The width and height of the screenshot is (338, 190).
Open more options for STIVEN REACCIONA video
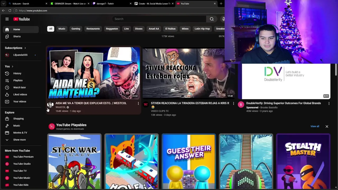coord(233,103)
